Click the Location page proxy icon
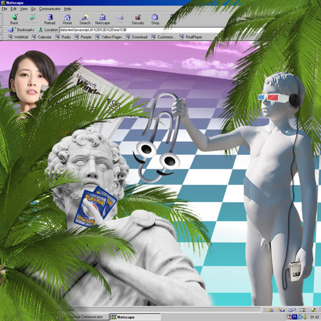 pos(40,30)
